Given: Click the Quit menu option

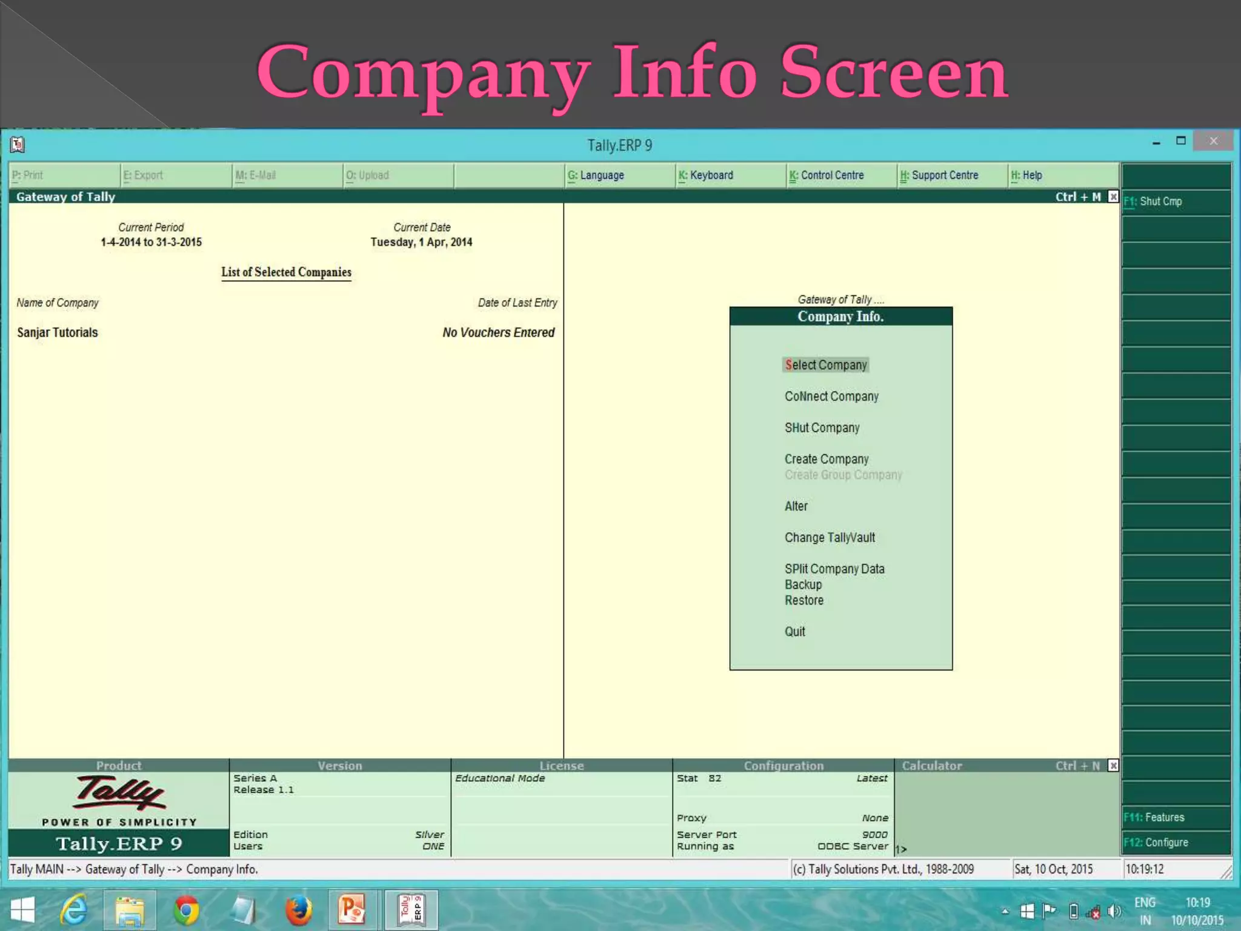Looking at the screenshot, I should point(795,632).
